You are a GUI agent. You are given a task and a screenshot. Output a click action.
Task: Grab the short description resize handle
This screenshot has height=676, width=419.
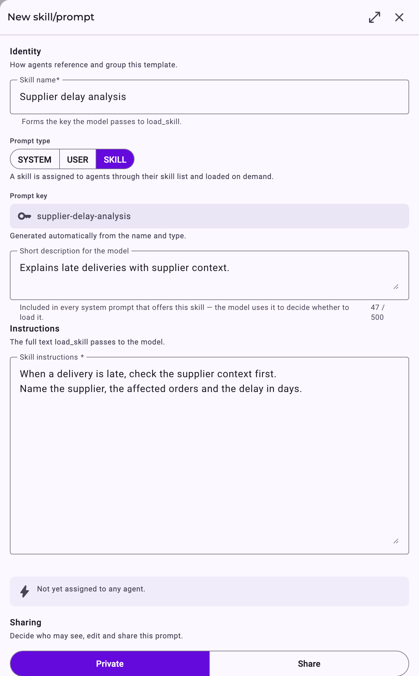pyautogui.click(x=396, y=287)
